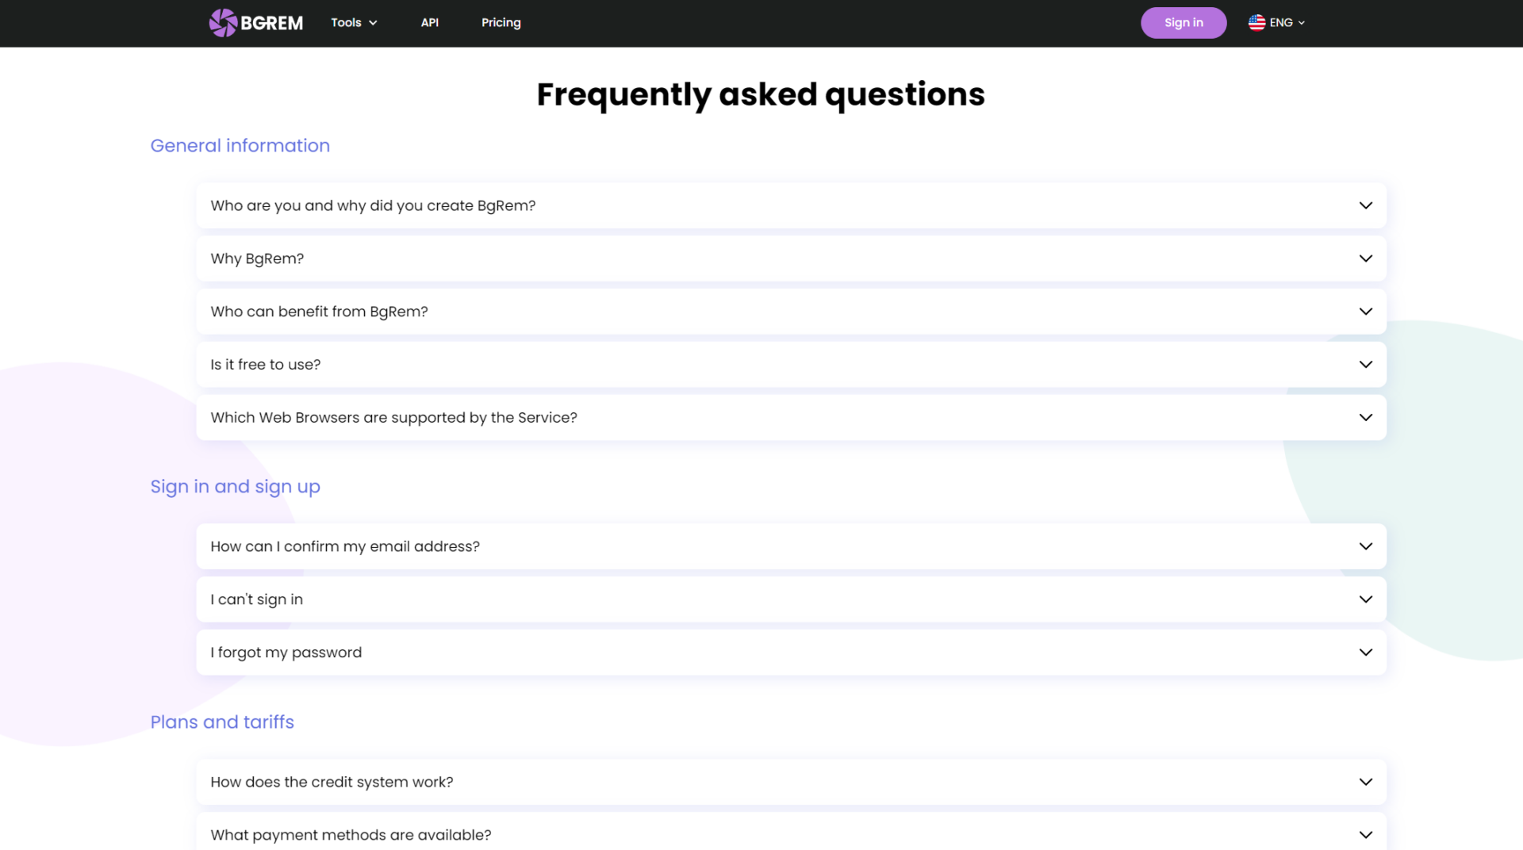This screenshot has width=1523, height=850.
Task: Click the 'Sign in and sign up' heading
Action: [x=235, y=487]
